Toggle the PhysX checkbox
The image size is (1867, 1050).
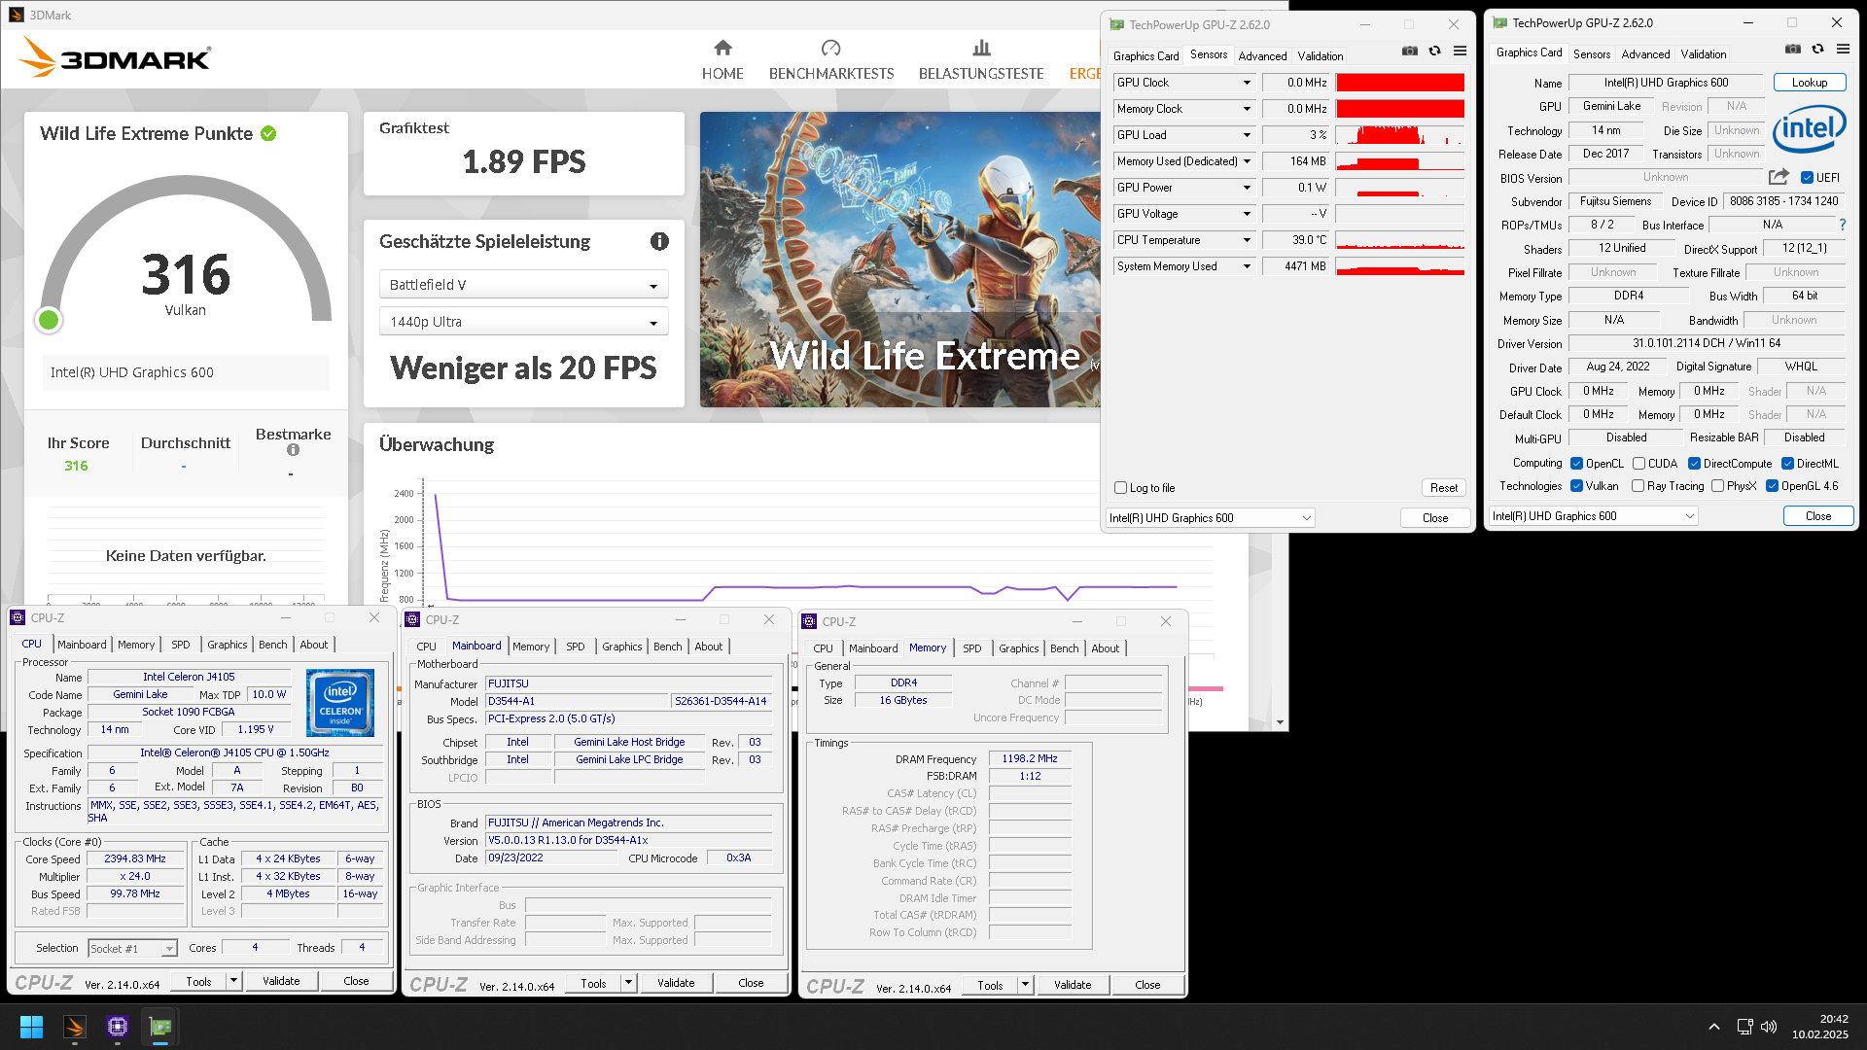[1717, 486]
